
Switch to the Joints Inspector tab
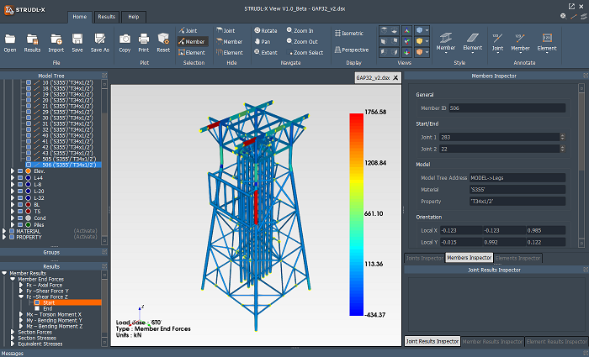424,258
